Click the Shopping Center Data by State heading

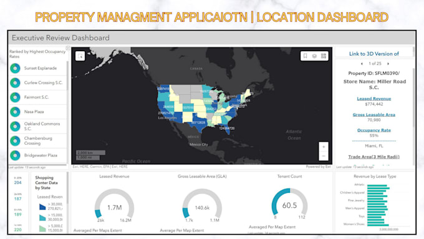pos(46,183)
